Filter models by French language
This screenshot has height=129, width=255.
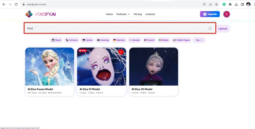click(x=149, y=40)
